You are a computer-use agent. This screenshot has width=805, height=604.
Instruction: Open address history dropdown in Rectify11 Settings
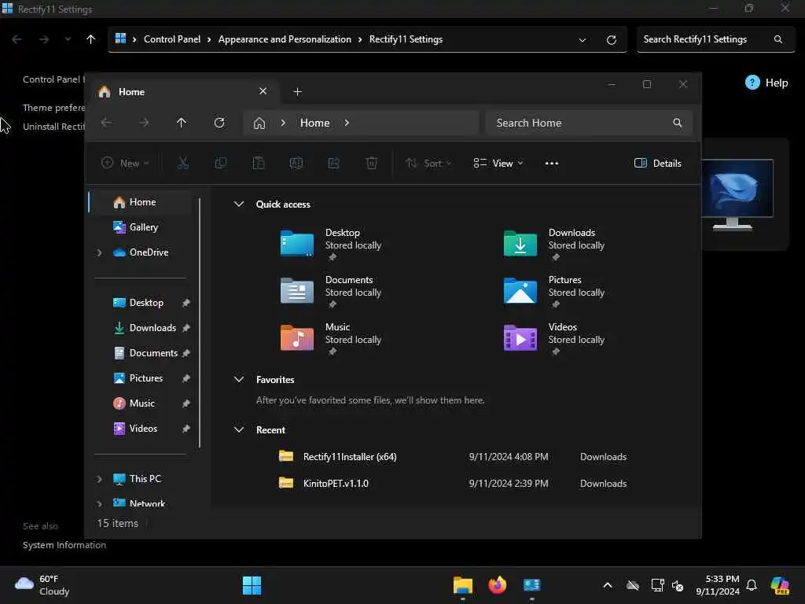point(583,40)
